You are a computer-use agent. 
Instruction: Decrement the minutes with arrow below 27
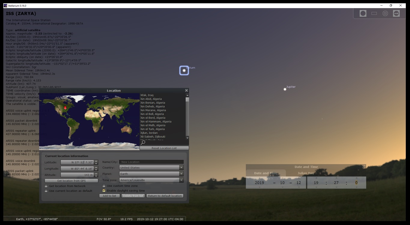(x=336, y=187)
